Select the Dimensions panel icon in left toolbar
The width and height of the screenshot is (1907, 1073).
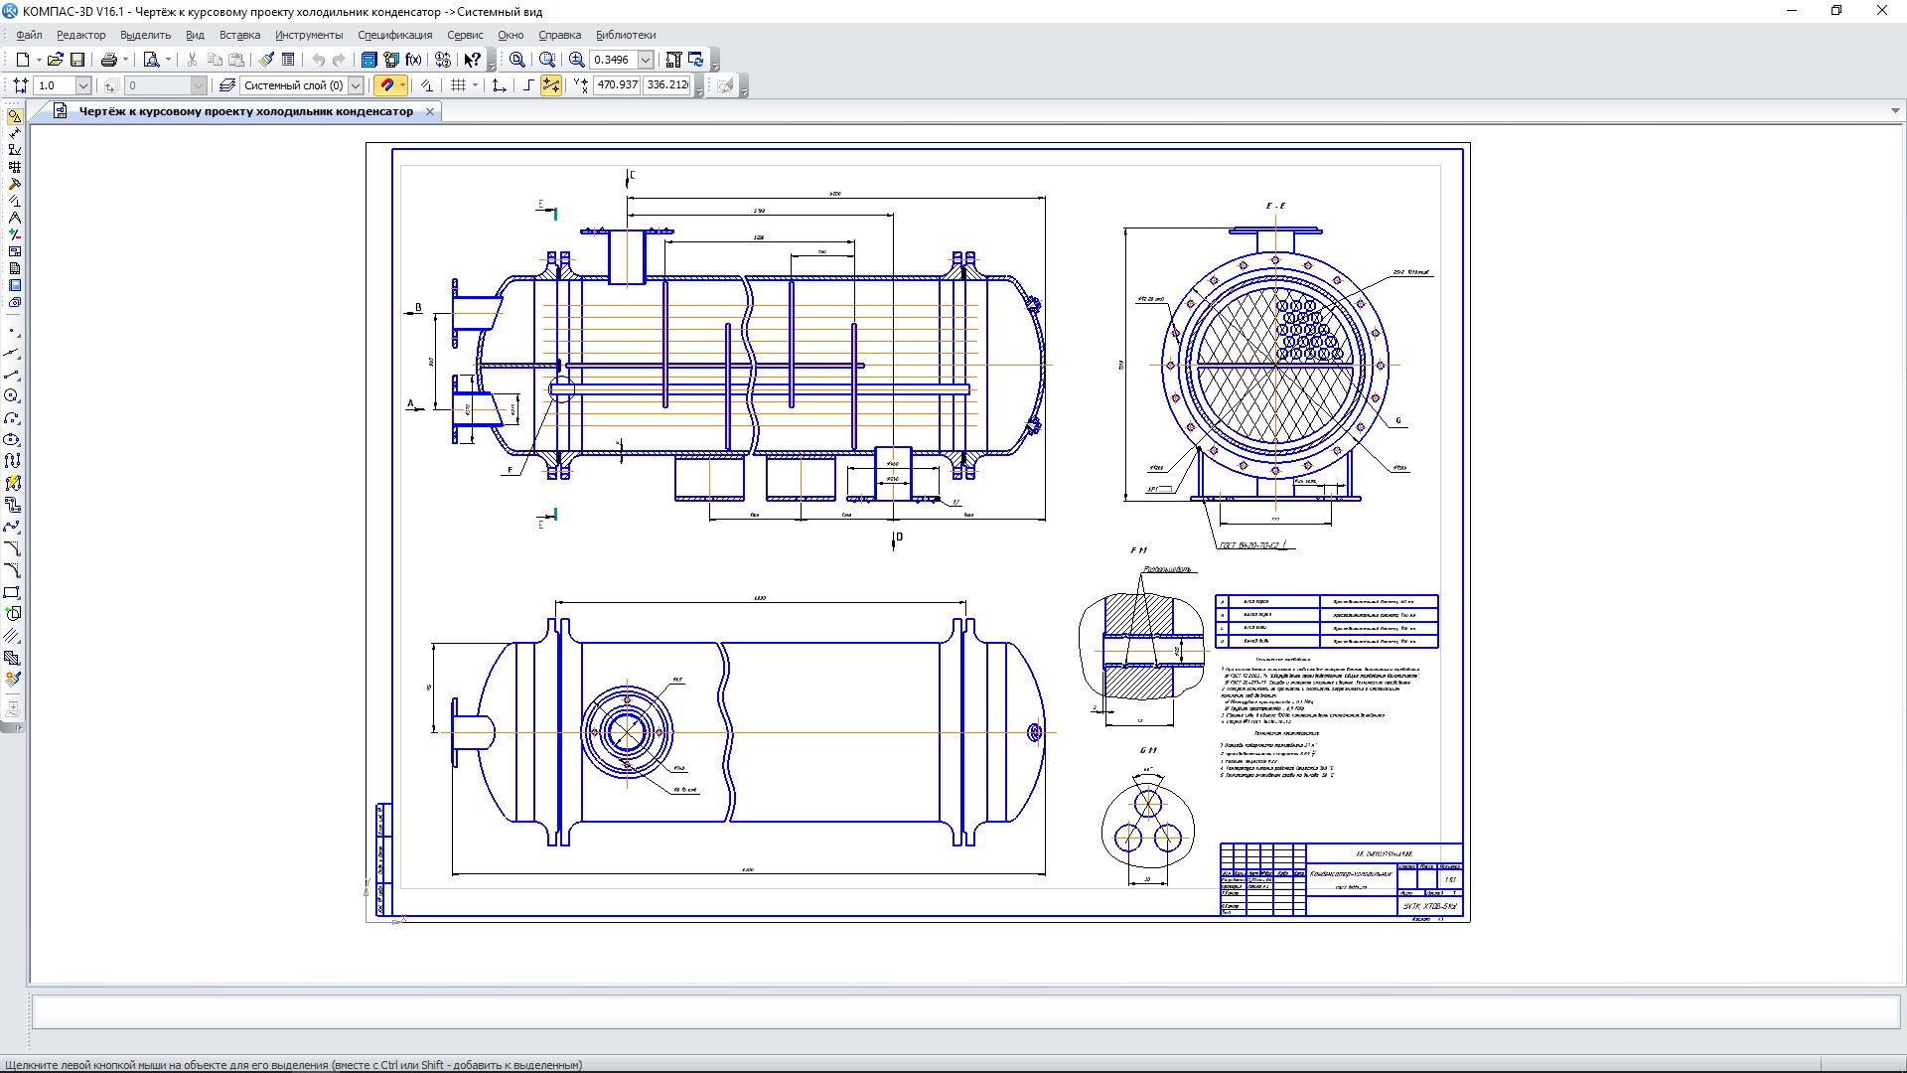[14, 133]
